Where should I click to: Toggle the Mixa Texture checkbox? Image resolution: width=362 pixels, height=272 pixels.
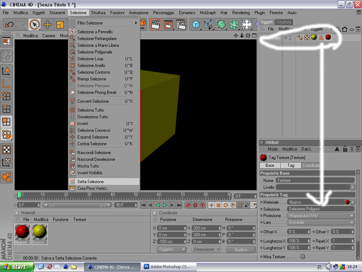303,256
